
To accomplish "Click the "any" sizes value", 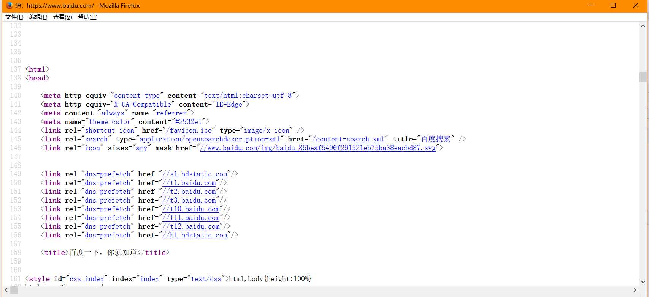I will click(x=141, y=148).
